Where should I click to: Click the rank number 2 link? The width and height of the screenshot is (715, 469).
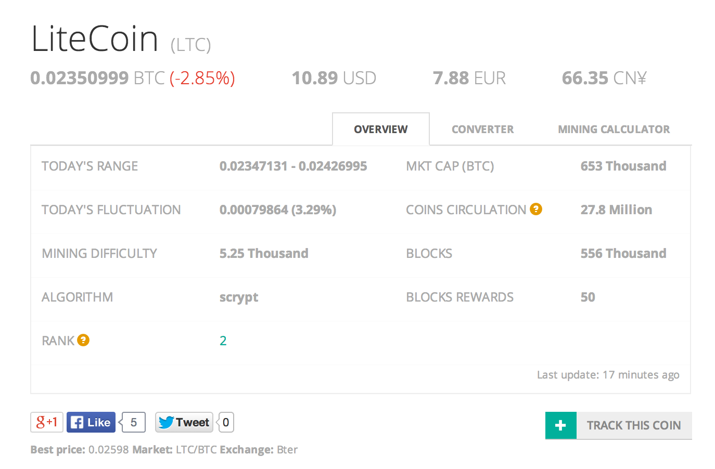223,341
